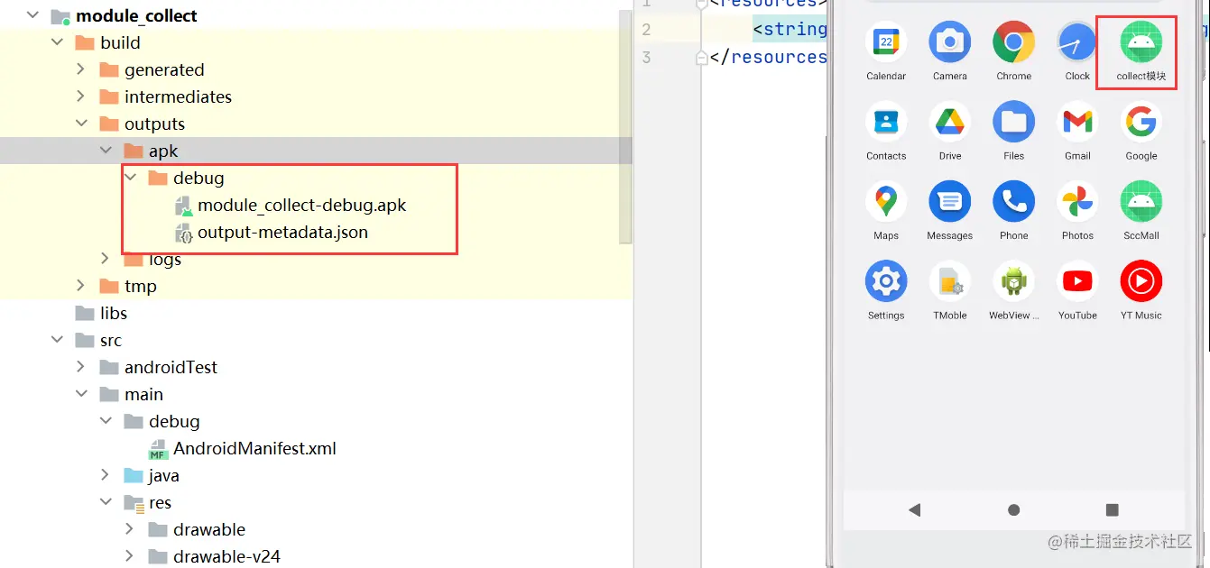Click the resources closing tag line
Screen dimensions: 1210x568
(x=768, y=57)
